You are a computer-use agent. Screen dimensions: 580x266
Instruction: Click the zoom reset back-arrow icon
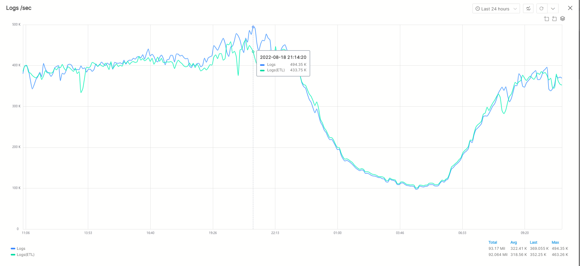click(x=555, y=19)
